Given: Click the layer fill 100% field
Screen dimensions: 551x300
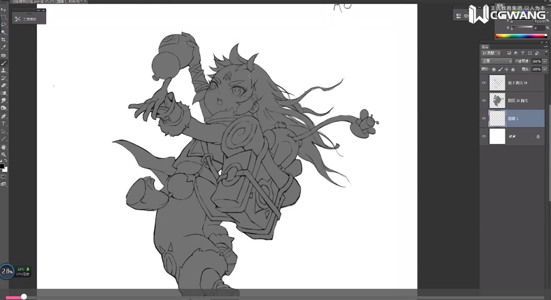Looking at the screenshot, I should click(x=536, y=69).
